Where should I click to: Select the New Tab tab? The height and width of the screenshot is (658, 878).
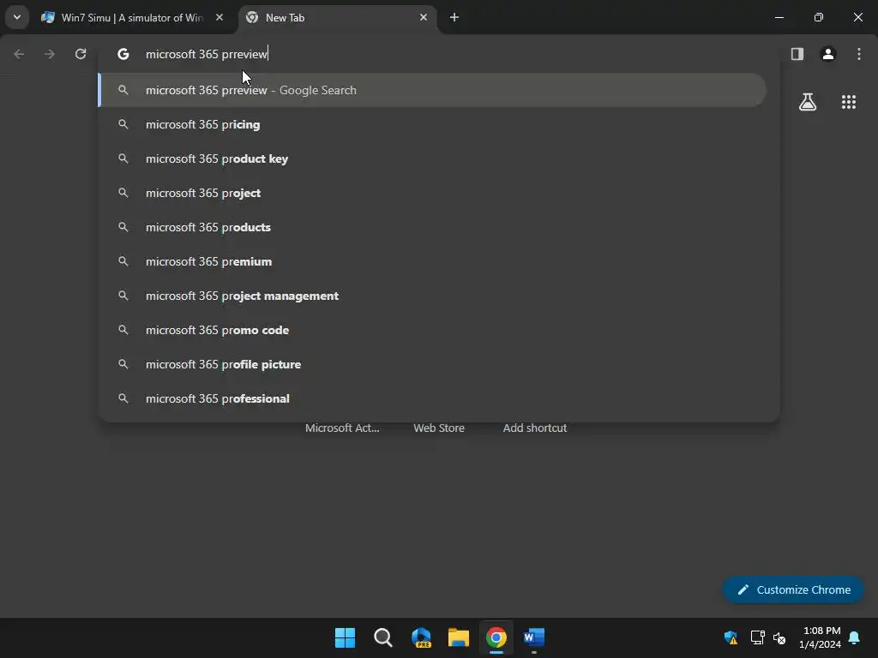tap(338, 18)
